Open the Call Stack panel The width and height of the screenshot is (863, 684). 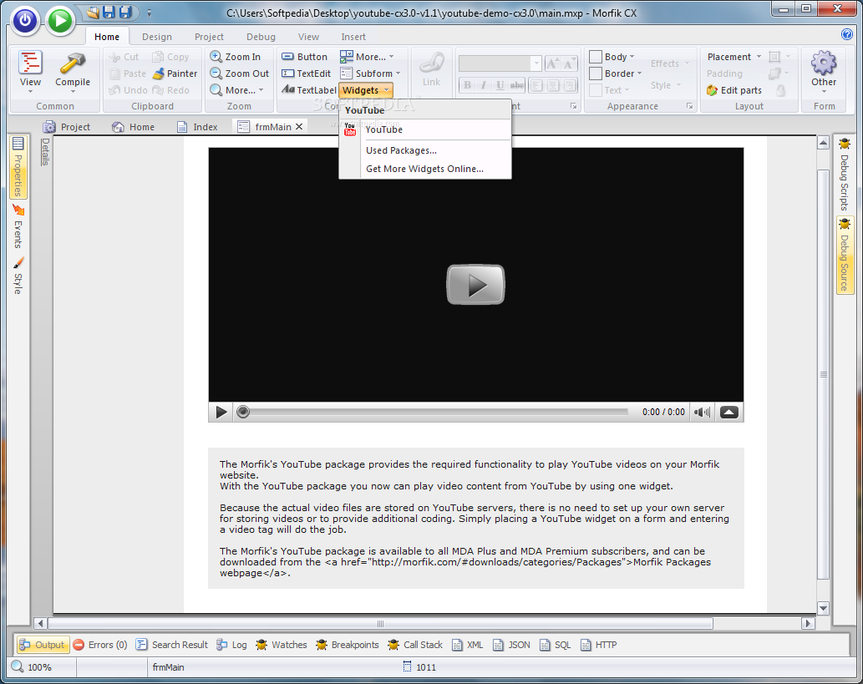[415, 645]
